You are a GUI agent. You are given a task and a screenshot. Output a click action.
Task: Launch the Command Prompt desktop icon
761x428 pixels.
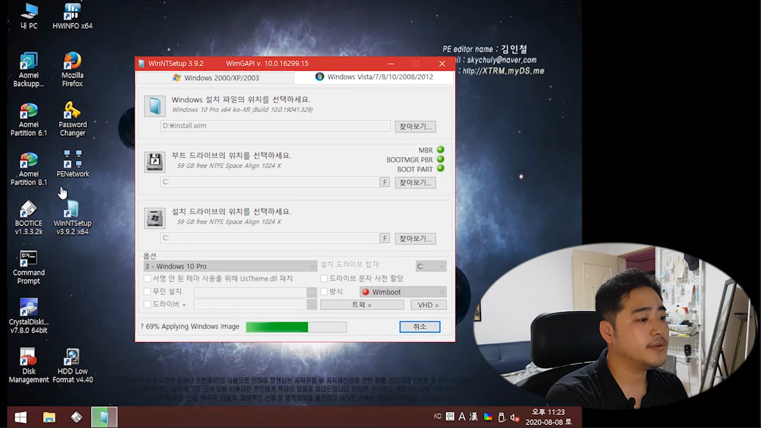pos(29,267)
